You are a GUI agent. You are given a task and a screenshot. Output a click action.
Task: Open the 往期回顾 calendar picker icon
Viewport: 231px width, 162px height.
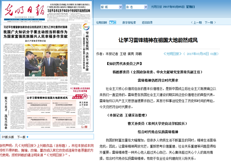coord(111,22)
